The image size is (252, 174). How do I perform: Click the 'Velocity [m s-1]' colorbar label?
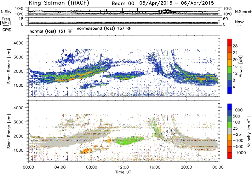(x=249, y=131)
